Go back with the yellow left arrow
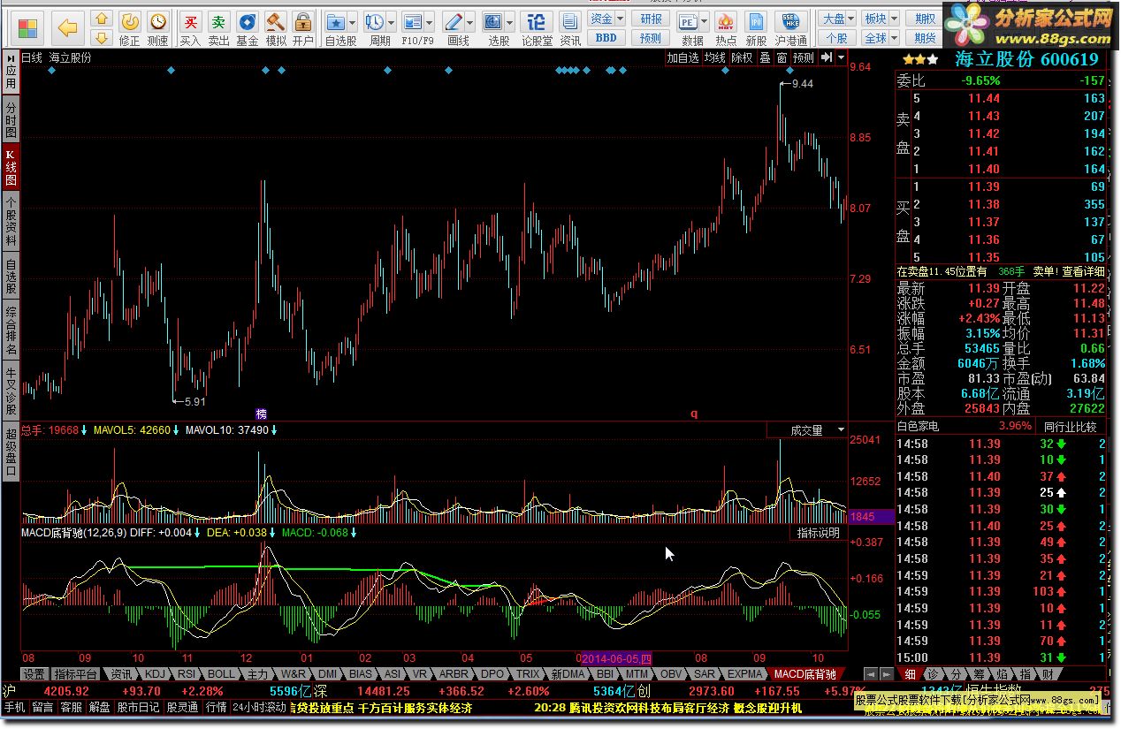This screenshot has width=1121, height=729. [67, 28]
